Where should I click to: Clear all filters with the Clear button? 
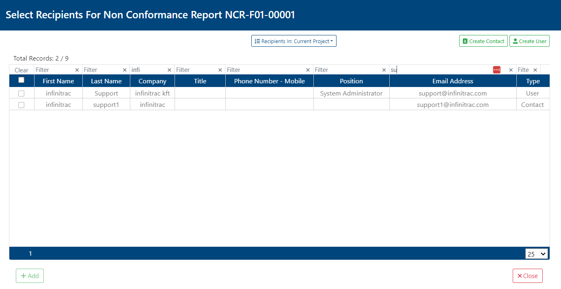click(22, 70)
